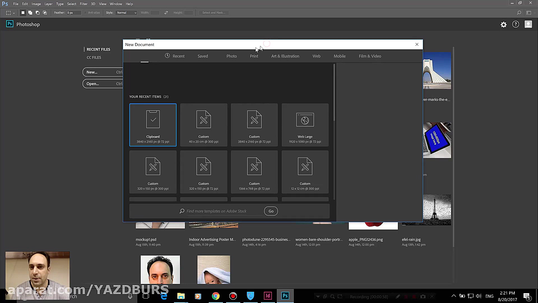The height and width of the screenshot is (303, 538).
Task: Select the Intersect with Selection icon
Action: (45, 13)
